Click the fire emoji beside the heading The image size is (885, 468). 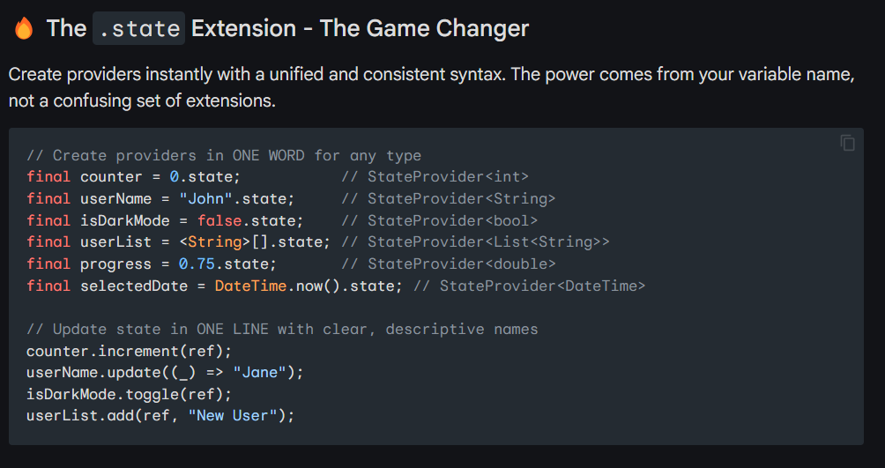coord(24,28)
